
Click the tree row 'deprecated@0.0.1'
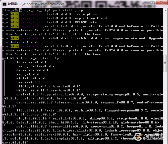32,70
